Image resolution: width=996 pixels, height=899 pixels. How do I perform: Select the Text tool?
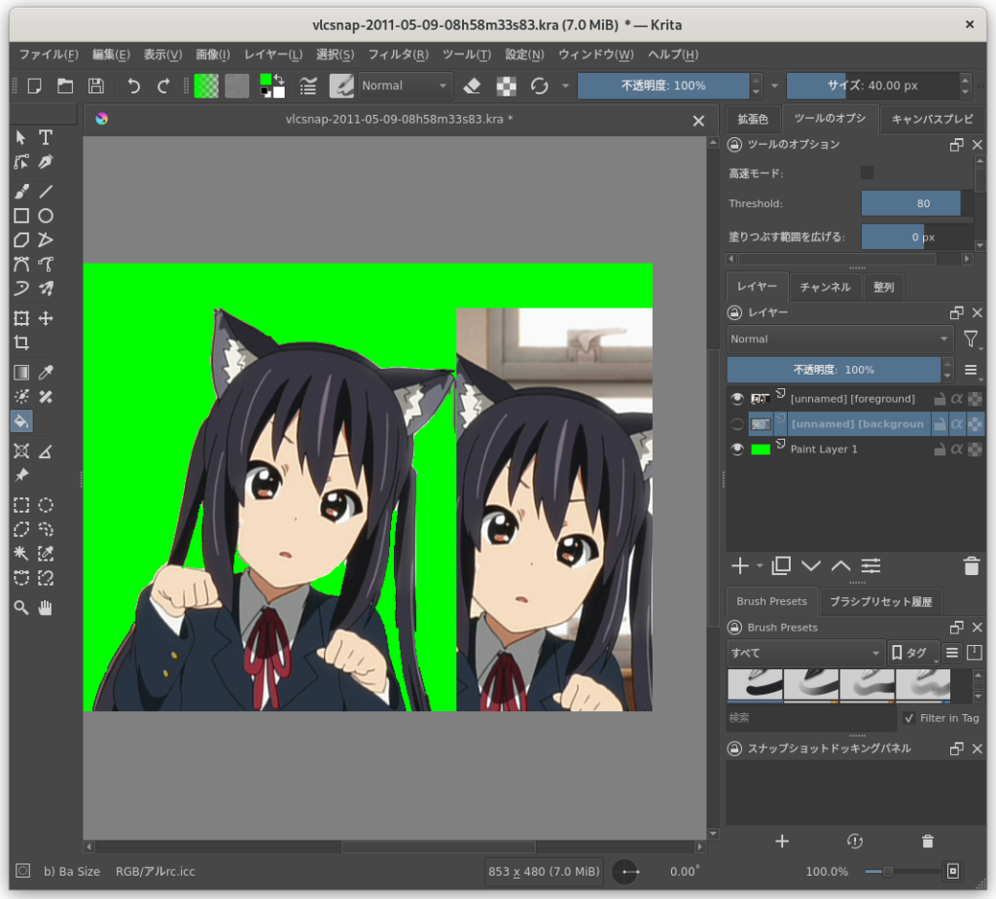45,137
